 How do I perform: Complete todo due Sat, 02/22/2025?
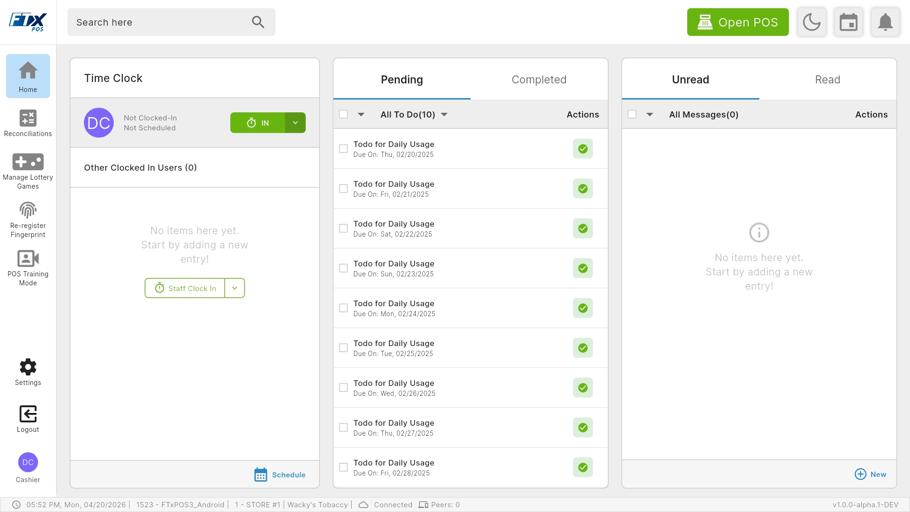[582, 229]
